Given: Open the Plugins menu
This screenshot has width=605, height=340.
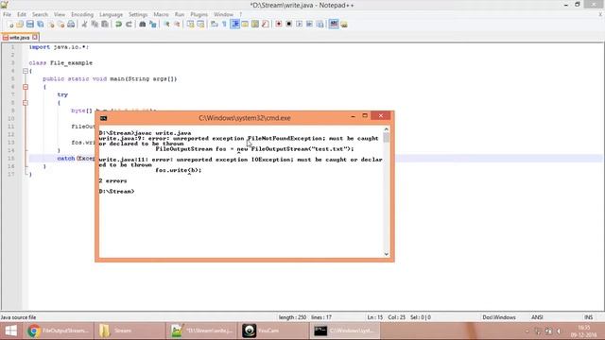Looking at the screenshot, I should point(199,14).
